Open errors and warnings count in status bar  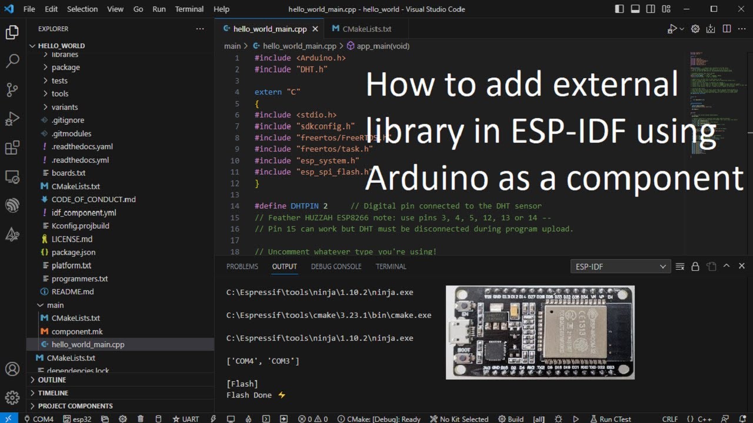pyautogui.click(x=313, y=419)
